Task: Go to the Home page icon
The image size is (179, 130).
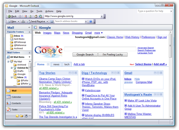Action: click(x=36, y=16)
